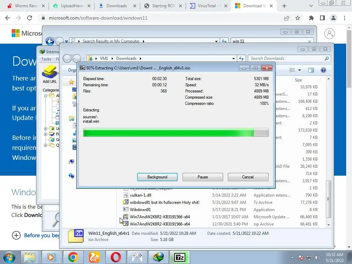The height and width of the screenshot is (264, 352).
Task: Open Explorer help question mark icon
Action: pyautogui.click(x=323, y=70)
